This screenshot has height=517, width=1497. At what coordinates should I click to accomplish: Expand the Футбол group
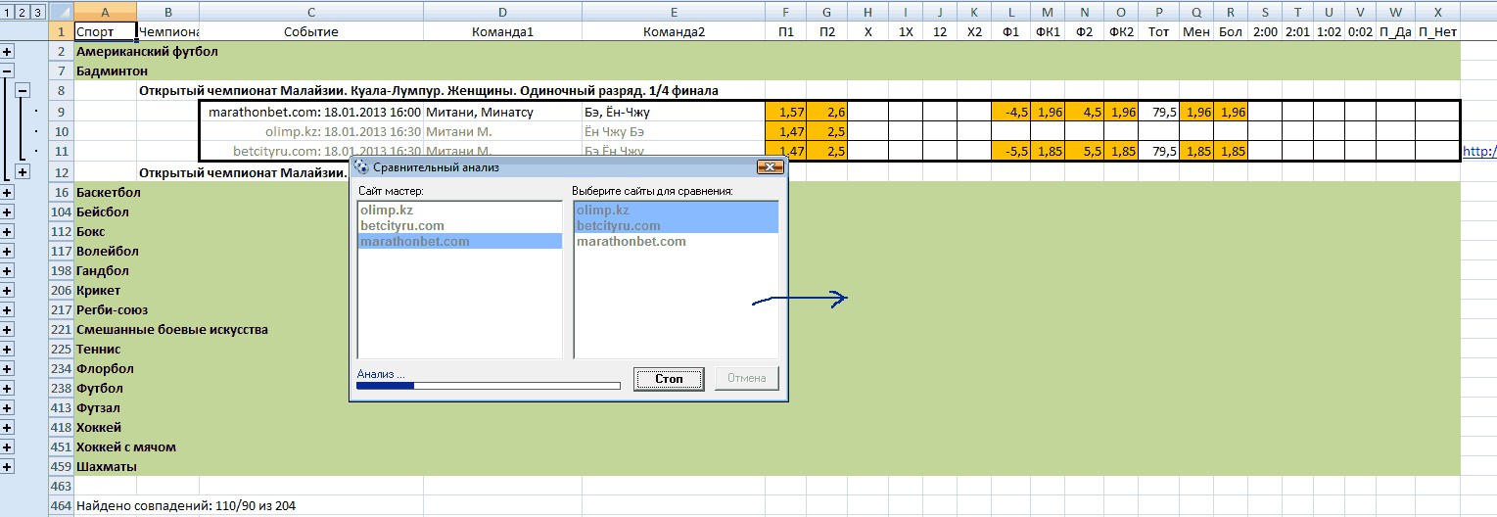[x=7, y=388]
